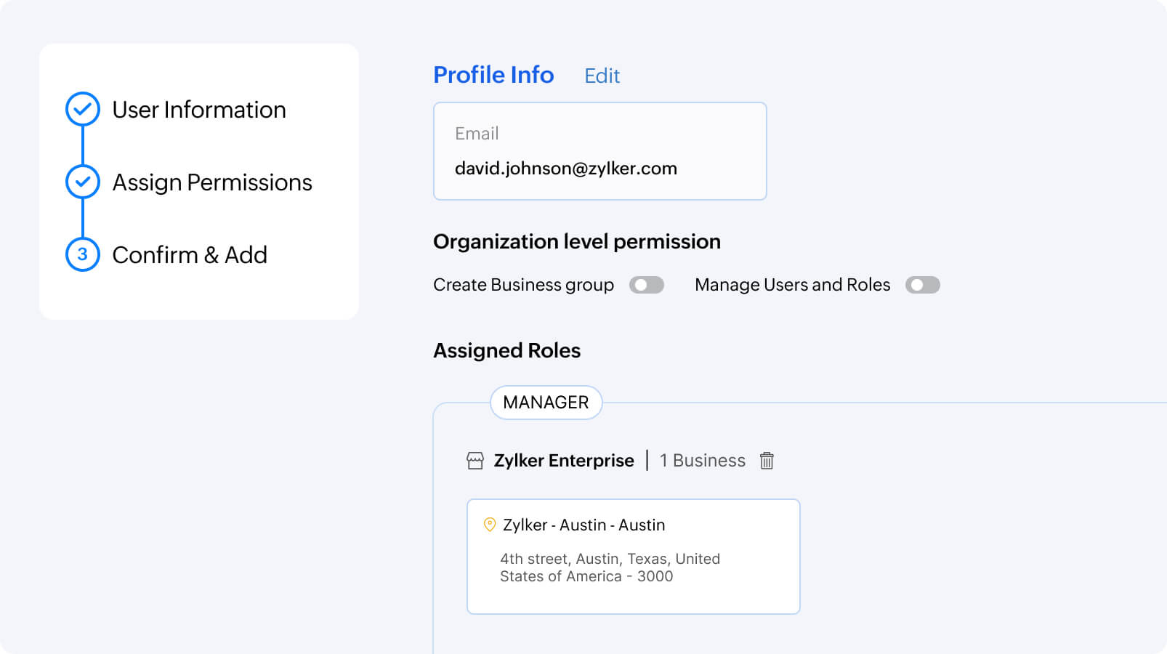Screen dimensions: 1167x654
Task: Click the Email field box
Action: (599, 151)
